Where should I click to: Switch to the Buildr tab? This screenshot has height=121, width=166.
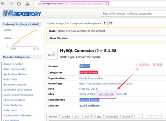[126, 117]
